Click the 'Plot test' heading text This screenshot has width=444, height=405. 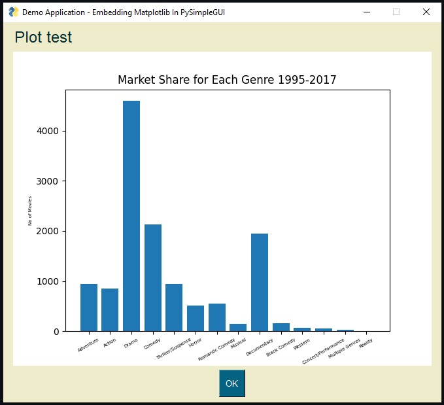(x=43, y=38)
